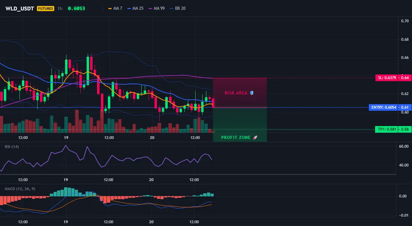Select the 1h timeframe label
This screenshot has width=412, height=226.
tap(60, 8)
